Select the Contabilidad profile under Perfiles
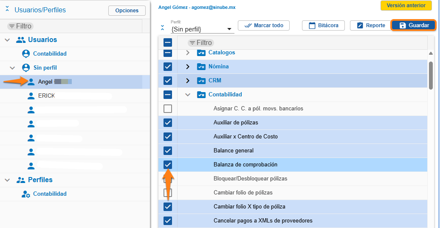 coord(50,194)
